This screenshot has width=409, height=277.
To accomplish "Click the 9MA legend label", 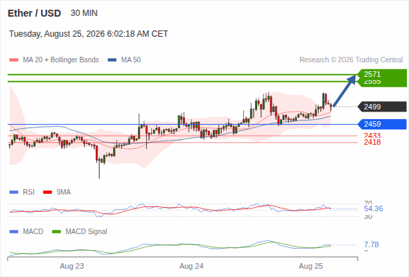I will 63,192.
